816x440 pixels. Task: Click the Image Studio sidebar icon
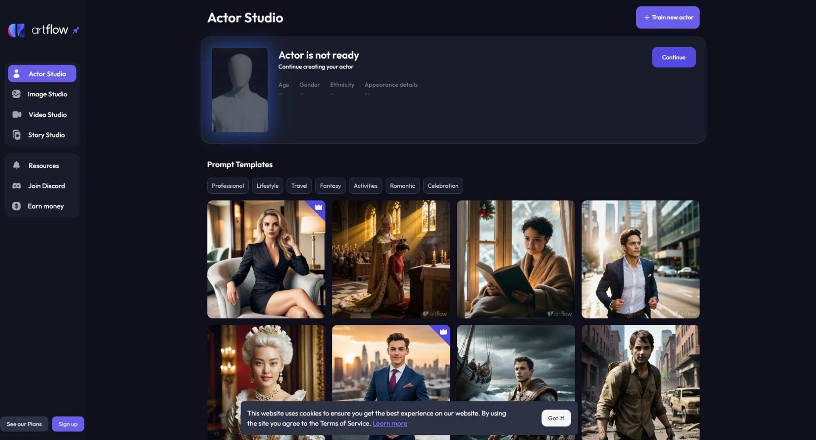point(17,94)
